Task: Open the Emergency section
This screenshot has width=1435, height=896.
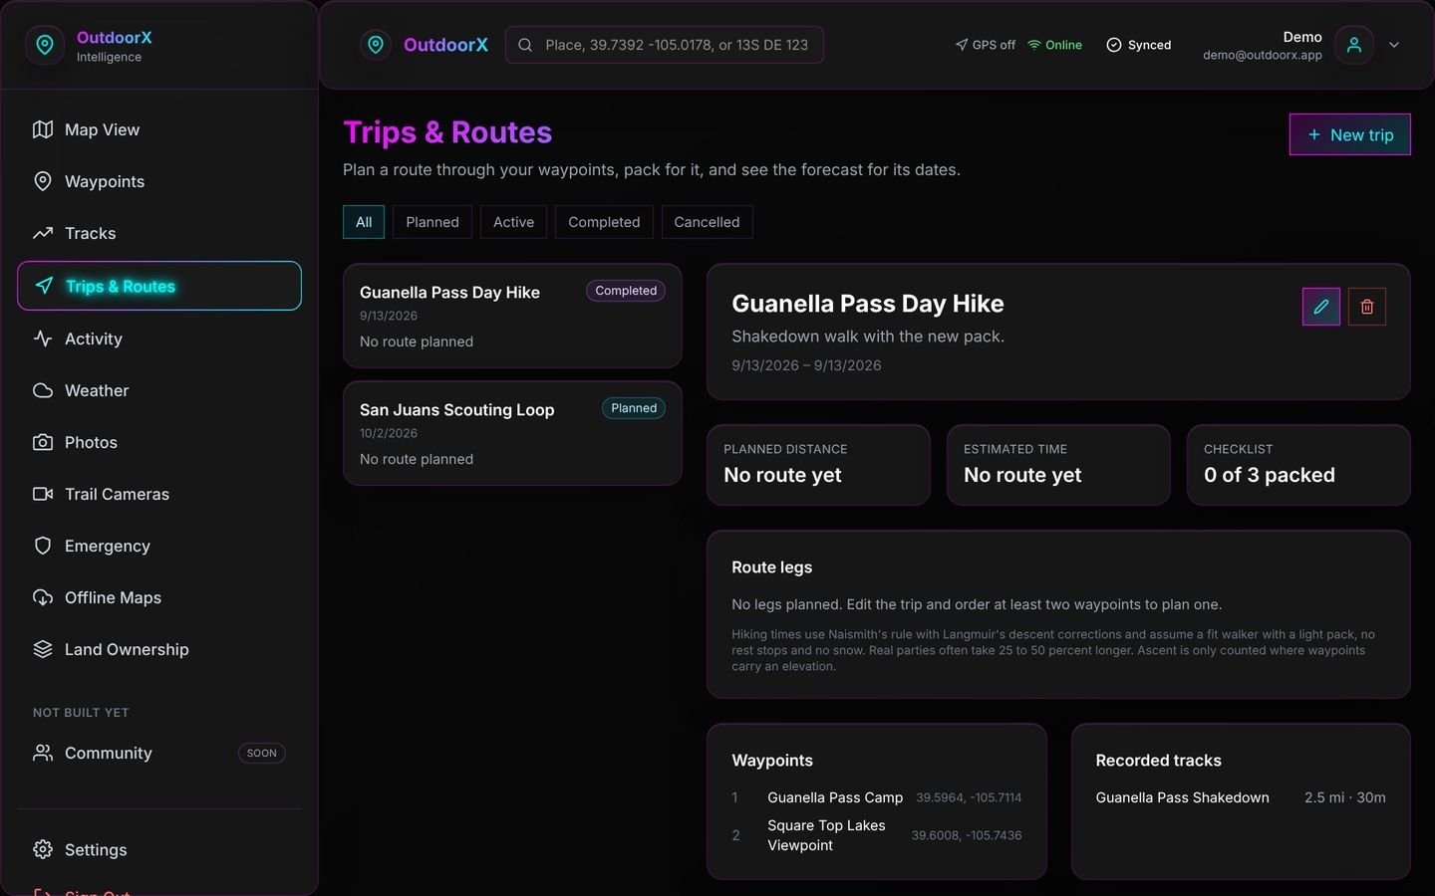Action: point(159,546)
